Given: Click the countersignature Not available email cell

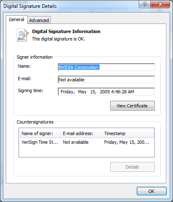Looking at the screenshot, I should pos(76,142).
